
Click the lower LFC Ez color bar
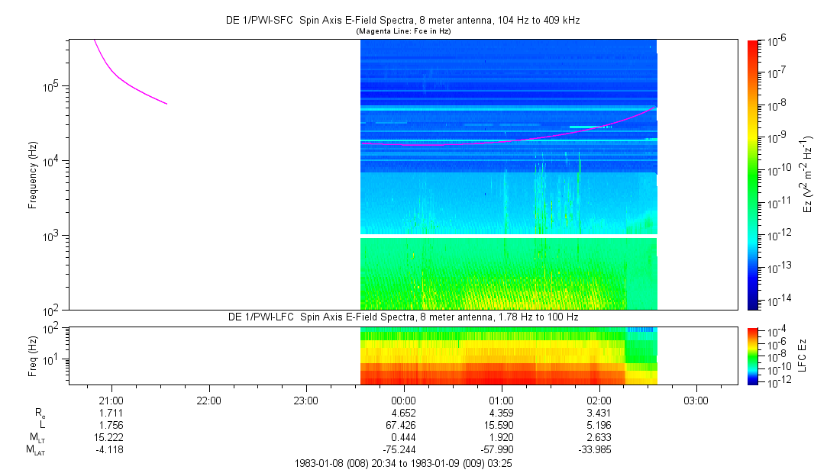pyautogui.click(x=753, y=355)
